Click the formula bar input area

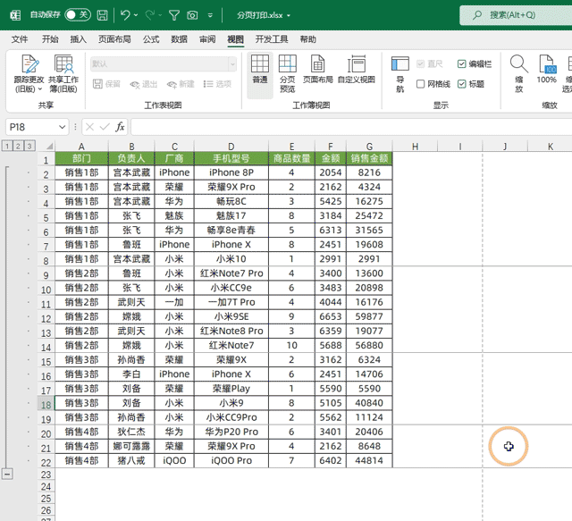point(351,127)
